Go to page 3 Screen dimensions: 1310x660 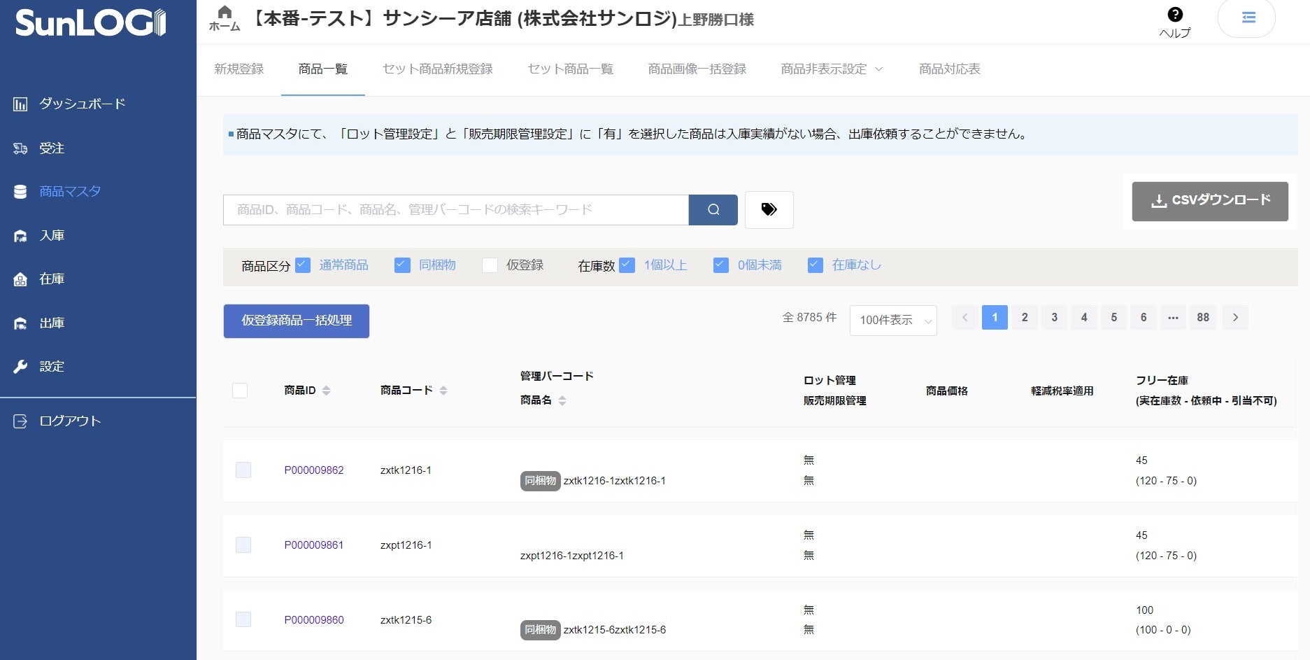coord(1054,318)
